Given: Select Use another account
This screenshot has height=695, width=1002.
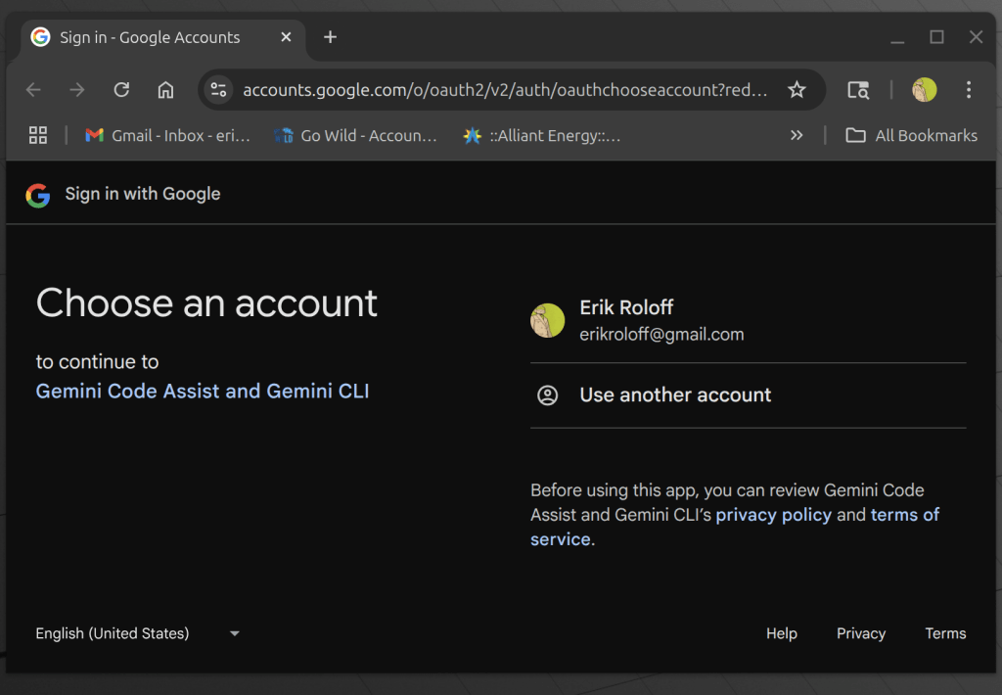Looking at the screenshot, I should (675, 395).
